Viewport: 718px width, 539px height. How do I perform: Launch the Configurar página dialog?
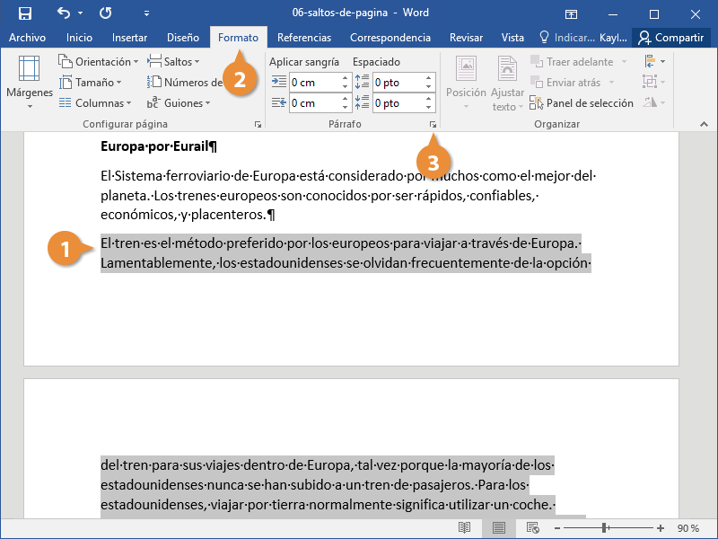[x=258, y=124]
